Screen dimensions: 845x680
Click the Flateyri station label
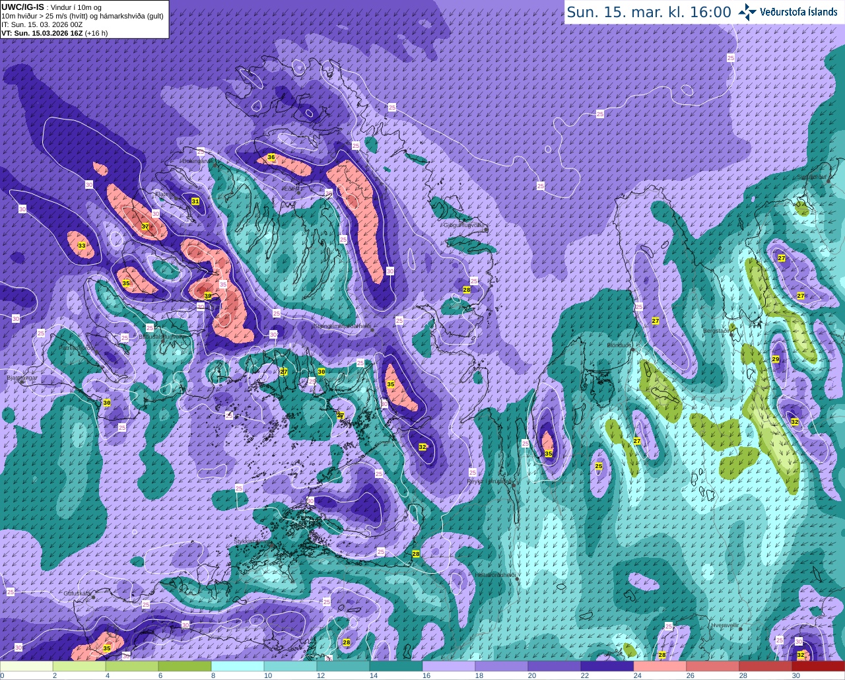pos(164,194)
